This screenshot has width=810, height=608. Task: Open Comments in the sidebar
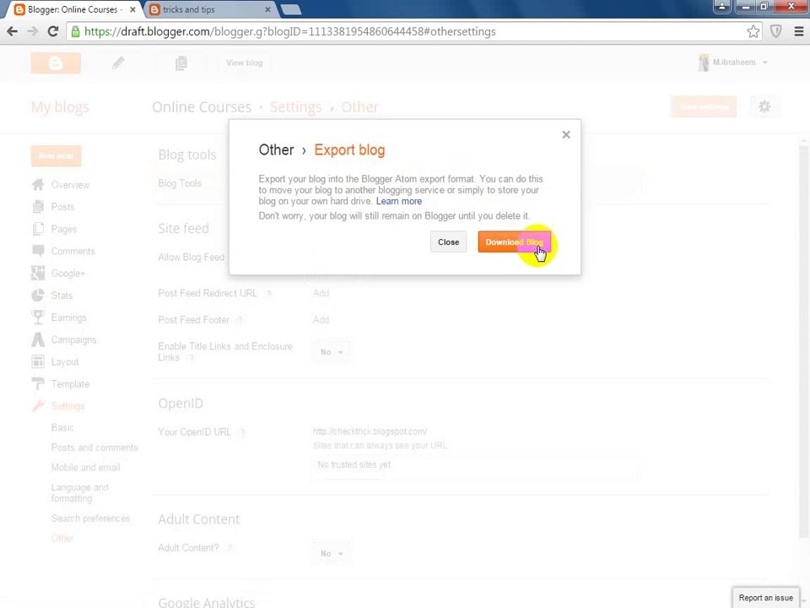tap(73, 252)
